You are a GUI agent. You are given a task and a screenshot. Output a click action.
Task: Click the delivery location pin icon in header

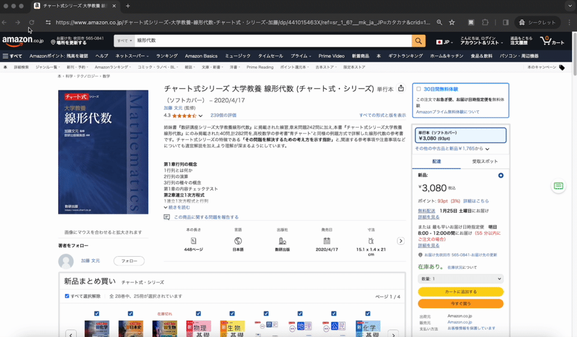53,42
